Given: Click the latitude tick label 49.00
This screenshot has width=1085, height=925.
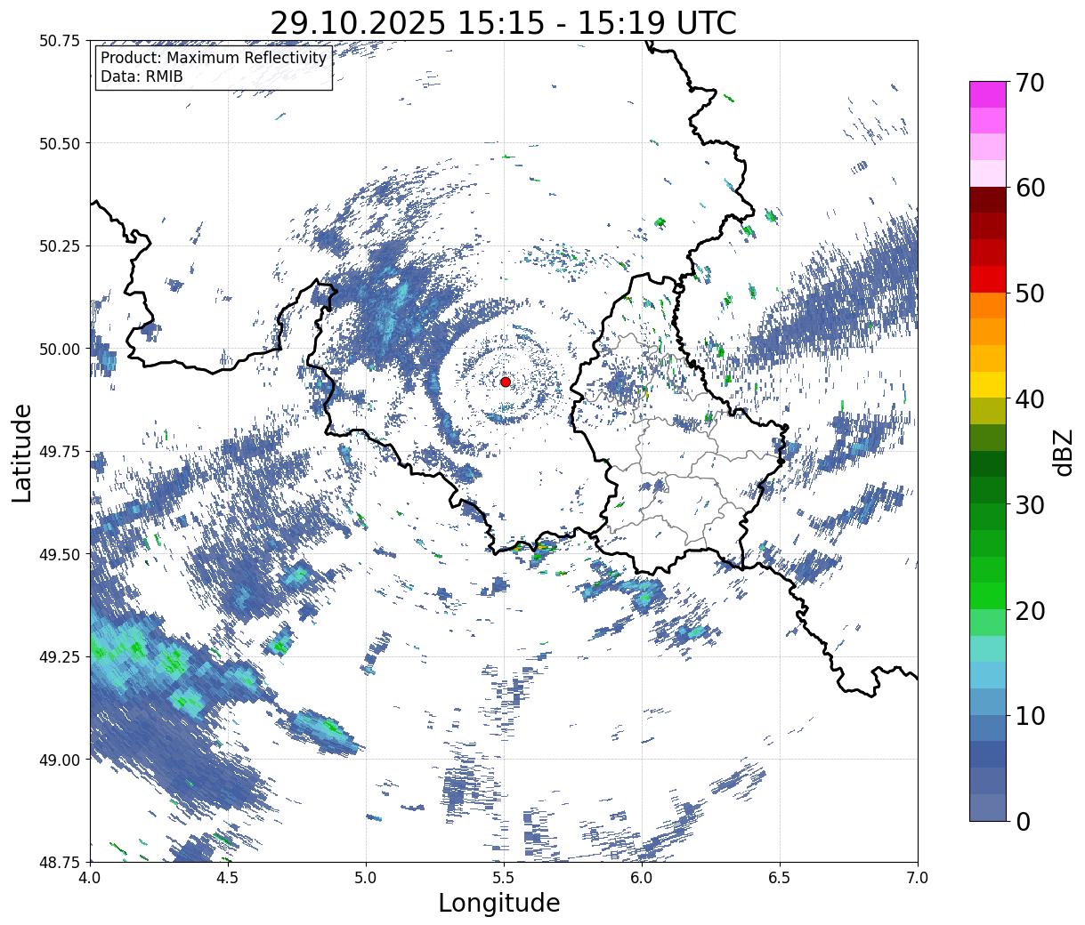Looking at the screenshot, I should pyautogui.click(x=60, y=760).
